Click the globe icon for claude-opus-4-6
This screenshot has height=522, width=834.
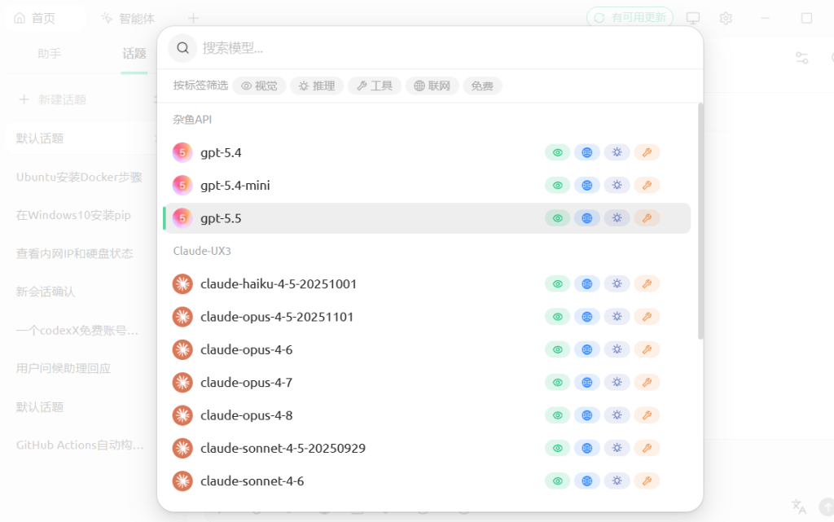pos(587,350)
